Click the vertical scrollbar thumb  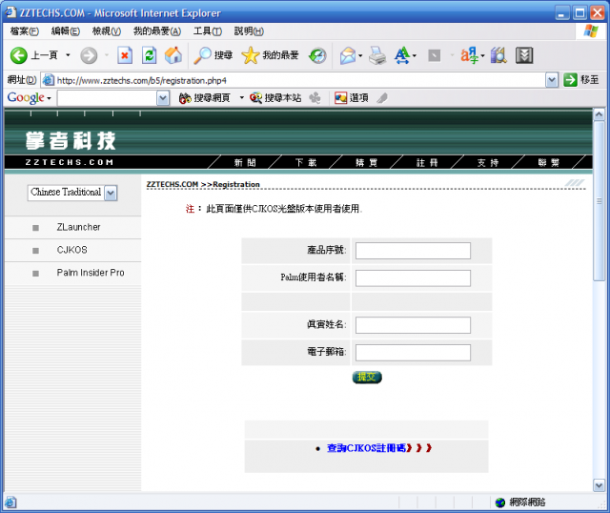[x=599, y=201]
